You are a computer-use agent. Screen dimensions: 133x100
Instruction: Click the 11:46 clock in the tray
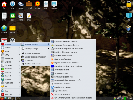[x=130, y=98]
